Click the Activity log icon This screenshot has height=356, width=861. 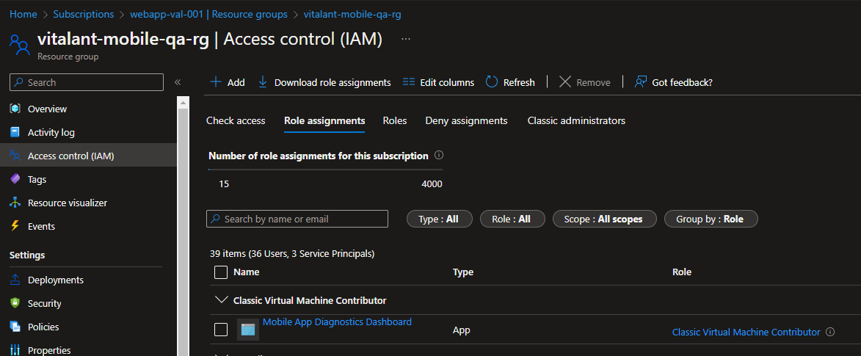[15, 132]
